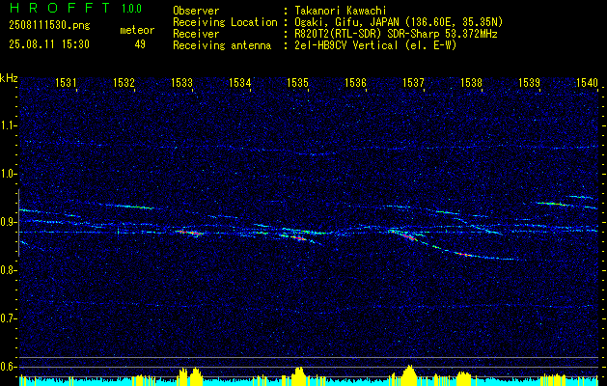This screenshot has width=607, height=386.
Task: Click time marker 1534
Action: [239, 82]
